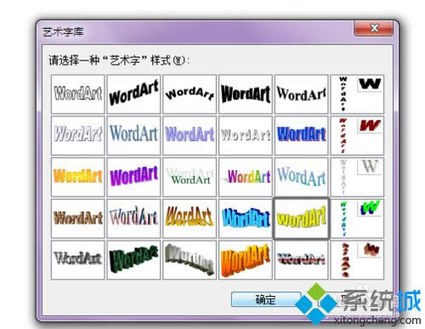Viewport: 425px width, 329px height.
Task: Select the black vertical WordArt style
Action: [357, 94]
